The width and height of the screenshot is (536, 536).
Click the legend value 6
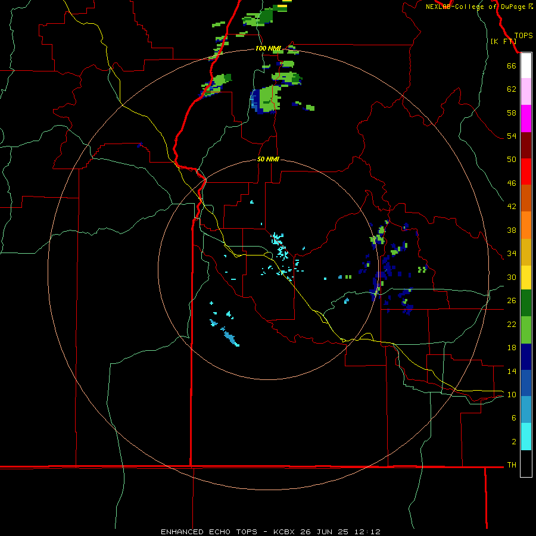(513, 417)
